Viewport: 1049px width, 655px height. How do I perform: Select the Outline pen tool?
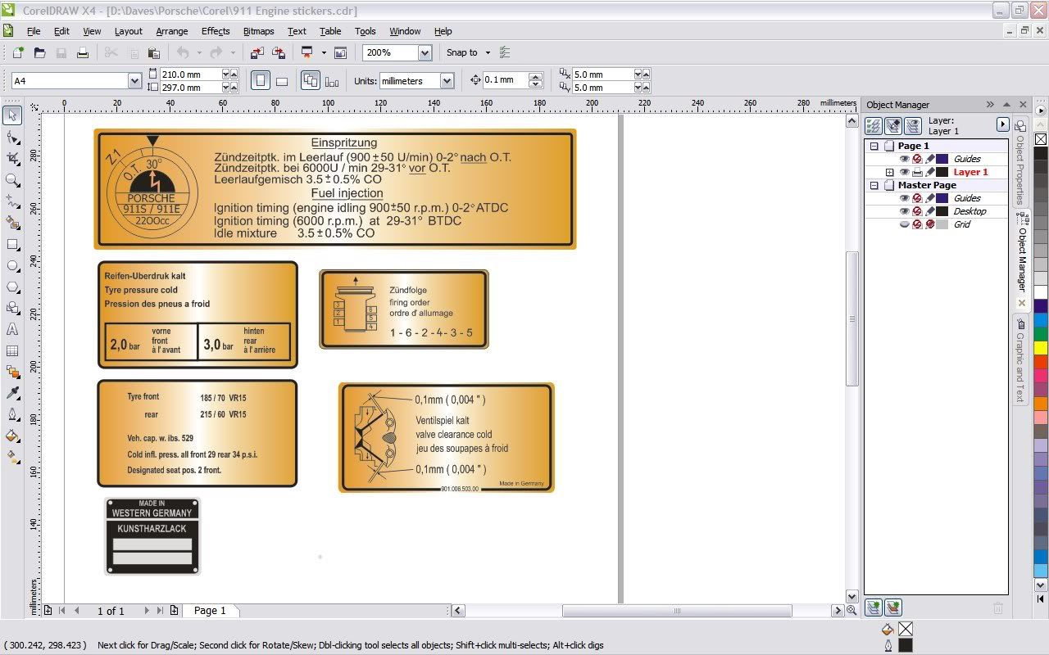12,414
